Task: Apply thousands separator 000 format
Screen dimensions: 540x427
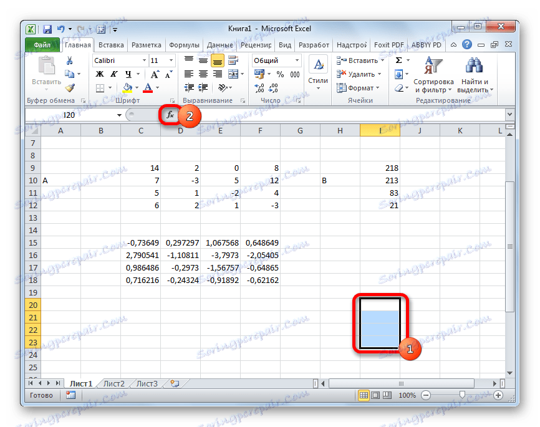Action: point(295,74)
